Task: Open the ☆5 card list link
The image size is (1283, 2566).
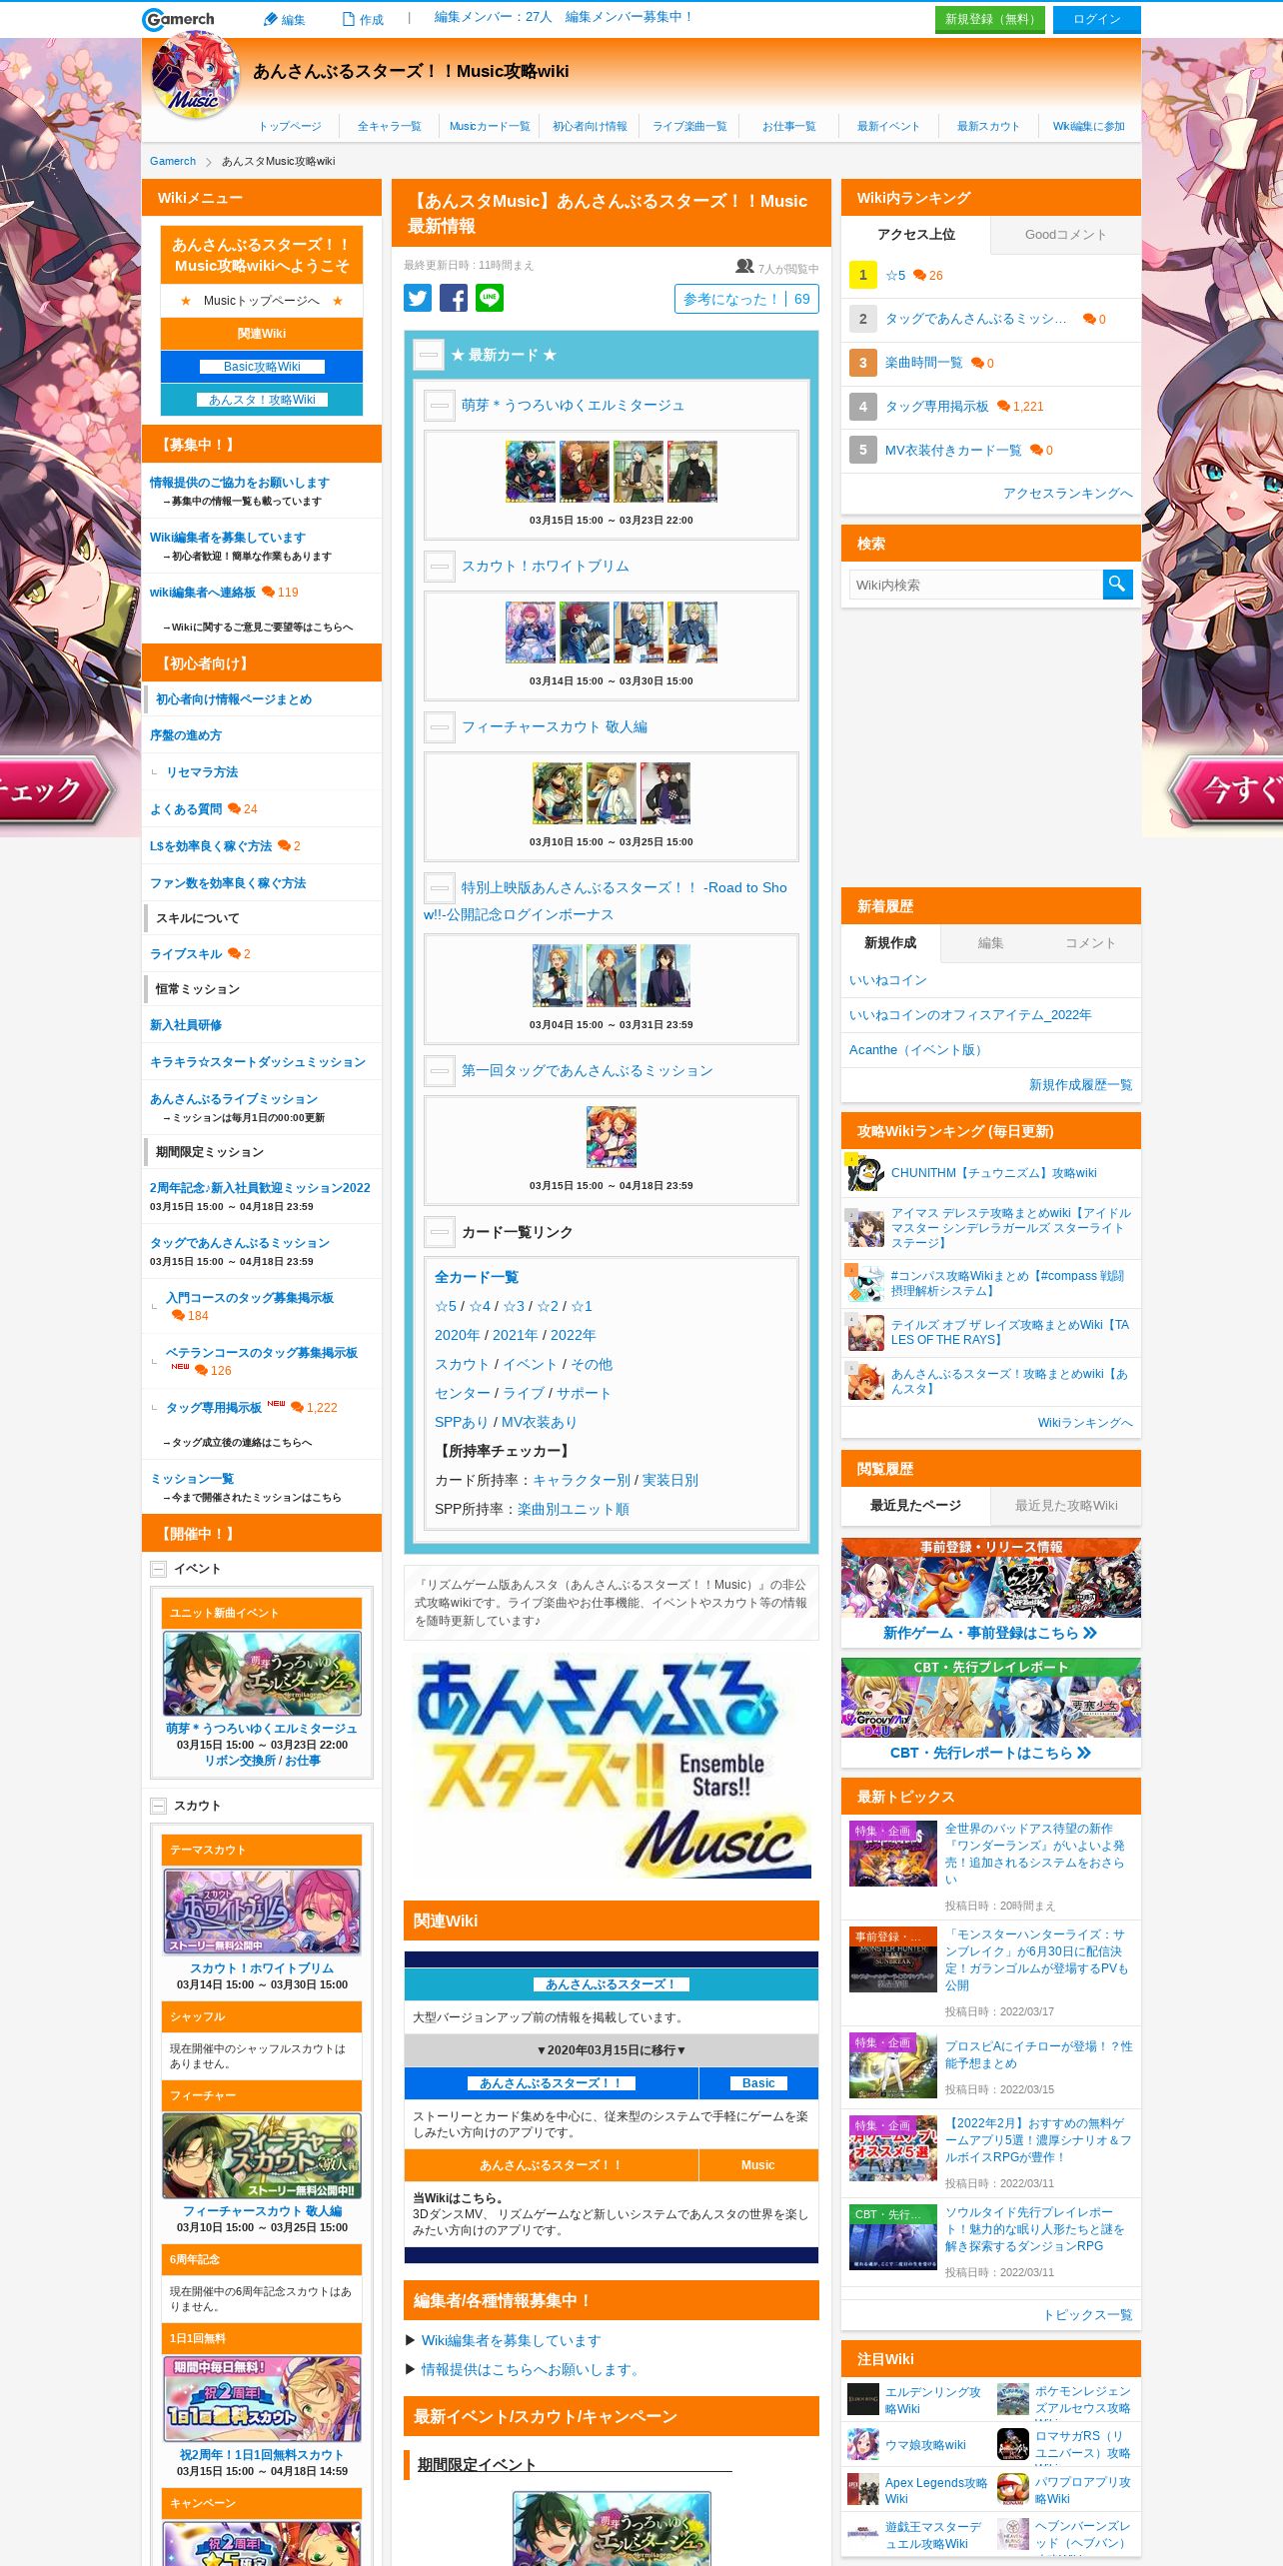Action: pos(446,1306)
